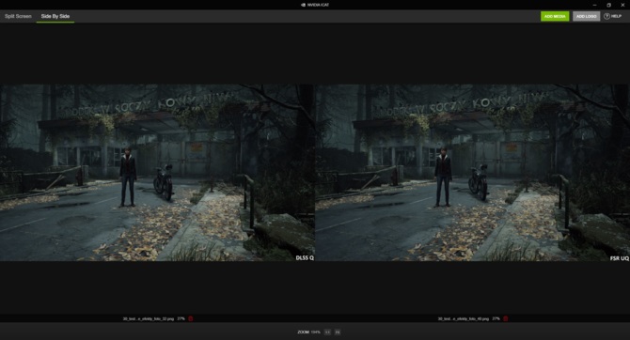Click the ADD LOGO button
The height and width of the screenshot is (340, 630).
[586, 16]
